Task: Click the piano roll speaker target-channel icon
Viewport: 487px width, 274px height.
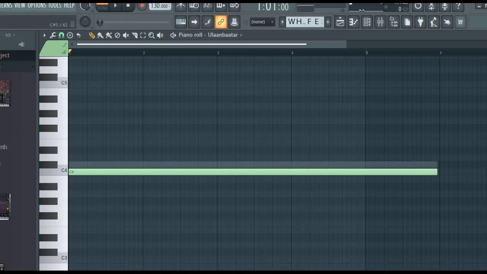Action: click(173, 35)
